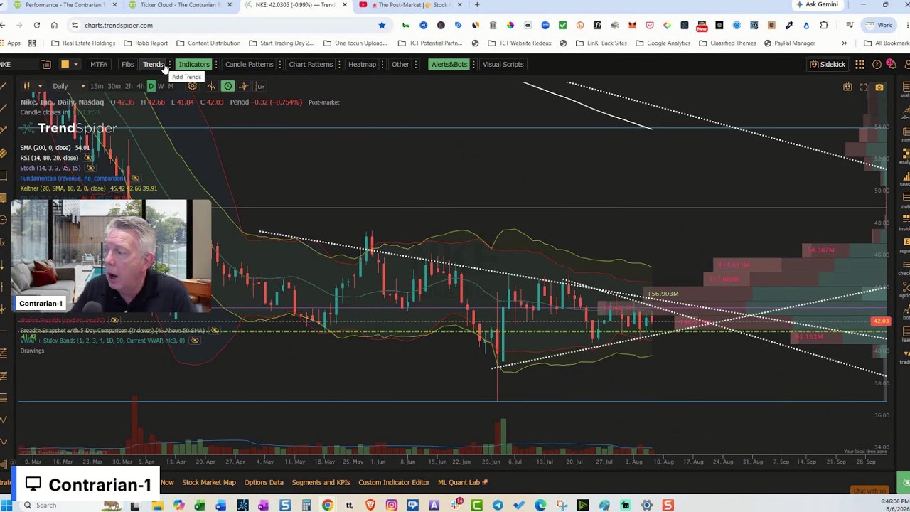Click the crosshair tool icon
Image resolution: width=910 pixels, height=512 pixels.
click(244, 86)
